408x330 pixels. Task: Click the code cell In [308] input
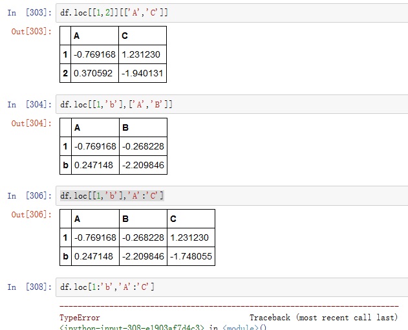pos(232,287)
